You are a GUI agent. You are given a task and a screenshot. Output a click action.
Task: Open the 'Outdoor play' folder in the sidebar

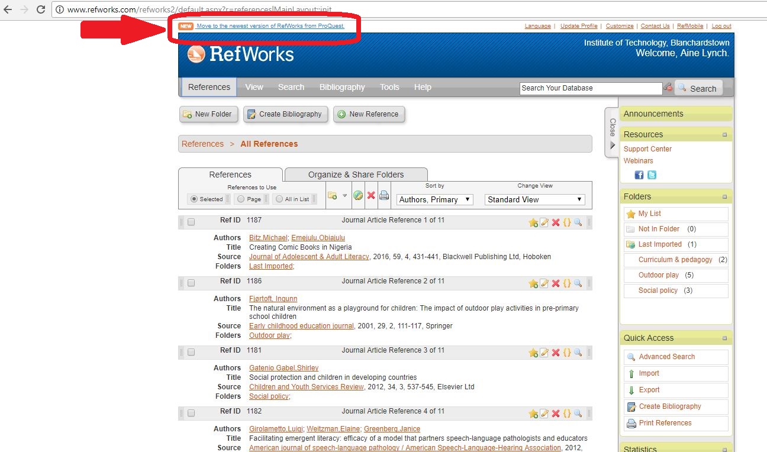(x=657, y=275)
